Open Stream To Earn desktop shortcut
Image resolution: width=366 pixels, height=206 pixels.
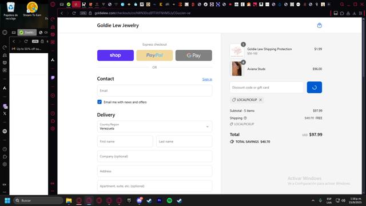point(32,9)
